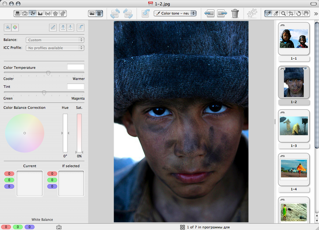Click the Tint value input field

(x=75, y=87)
